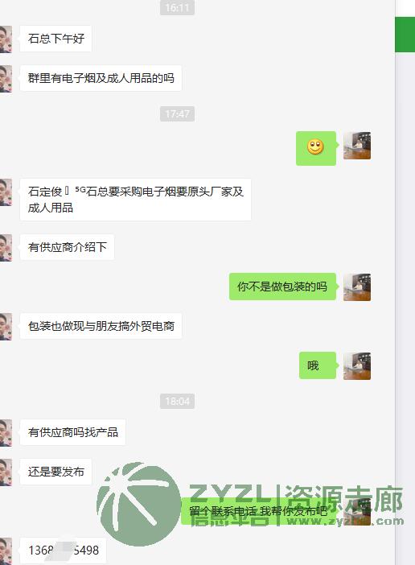Click the smiley emoji message bubble

316,148
